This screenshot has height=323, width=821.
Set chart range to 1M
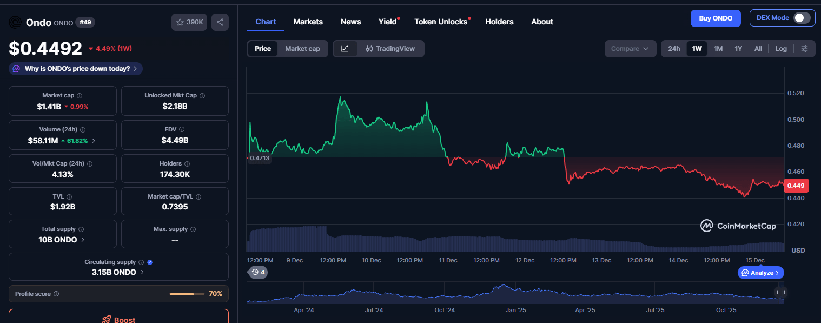click(718, 49)
